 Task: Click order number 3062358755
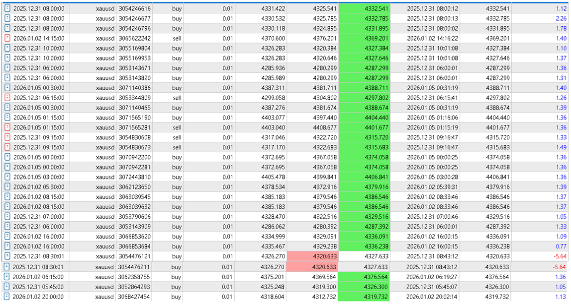pos(134,277)
